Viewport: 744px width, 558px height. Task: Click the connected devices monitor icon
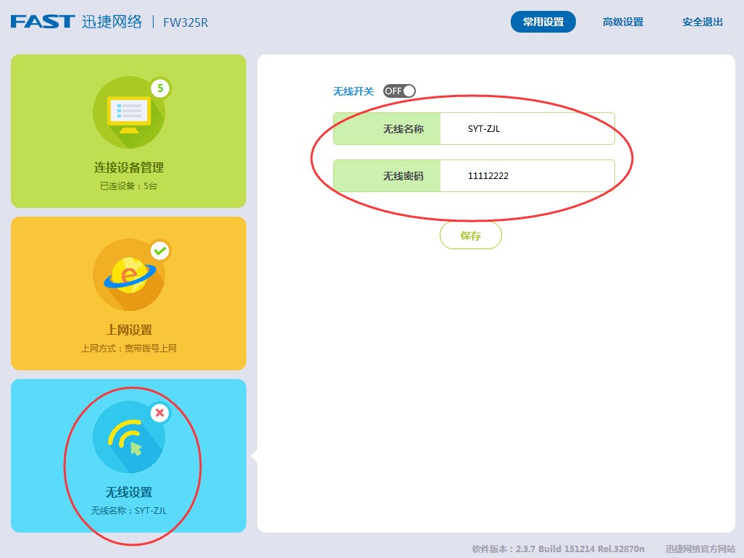(129, 112)
